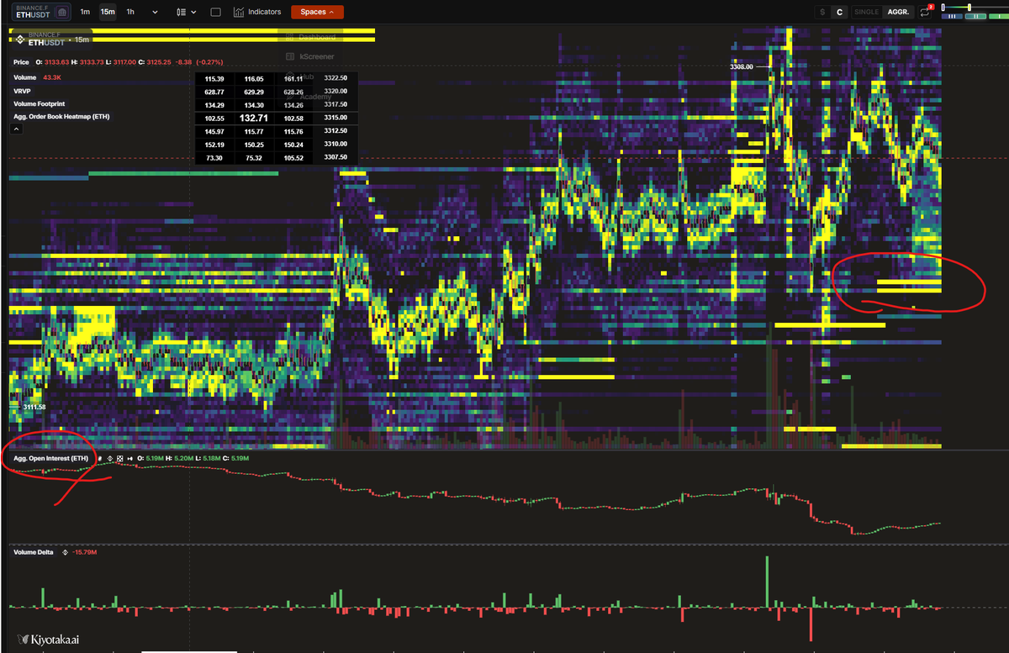Screen dimensions: 1009x653
Task: Switch to SINGLE exchange mode
Action: click(x=867, y=12)
